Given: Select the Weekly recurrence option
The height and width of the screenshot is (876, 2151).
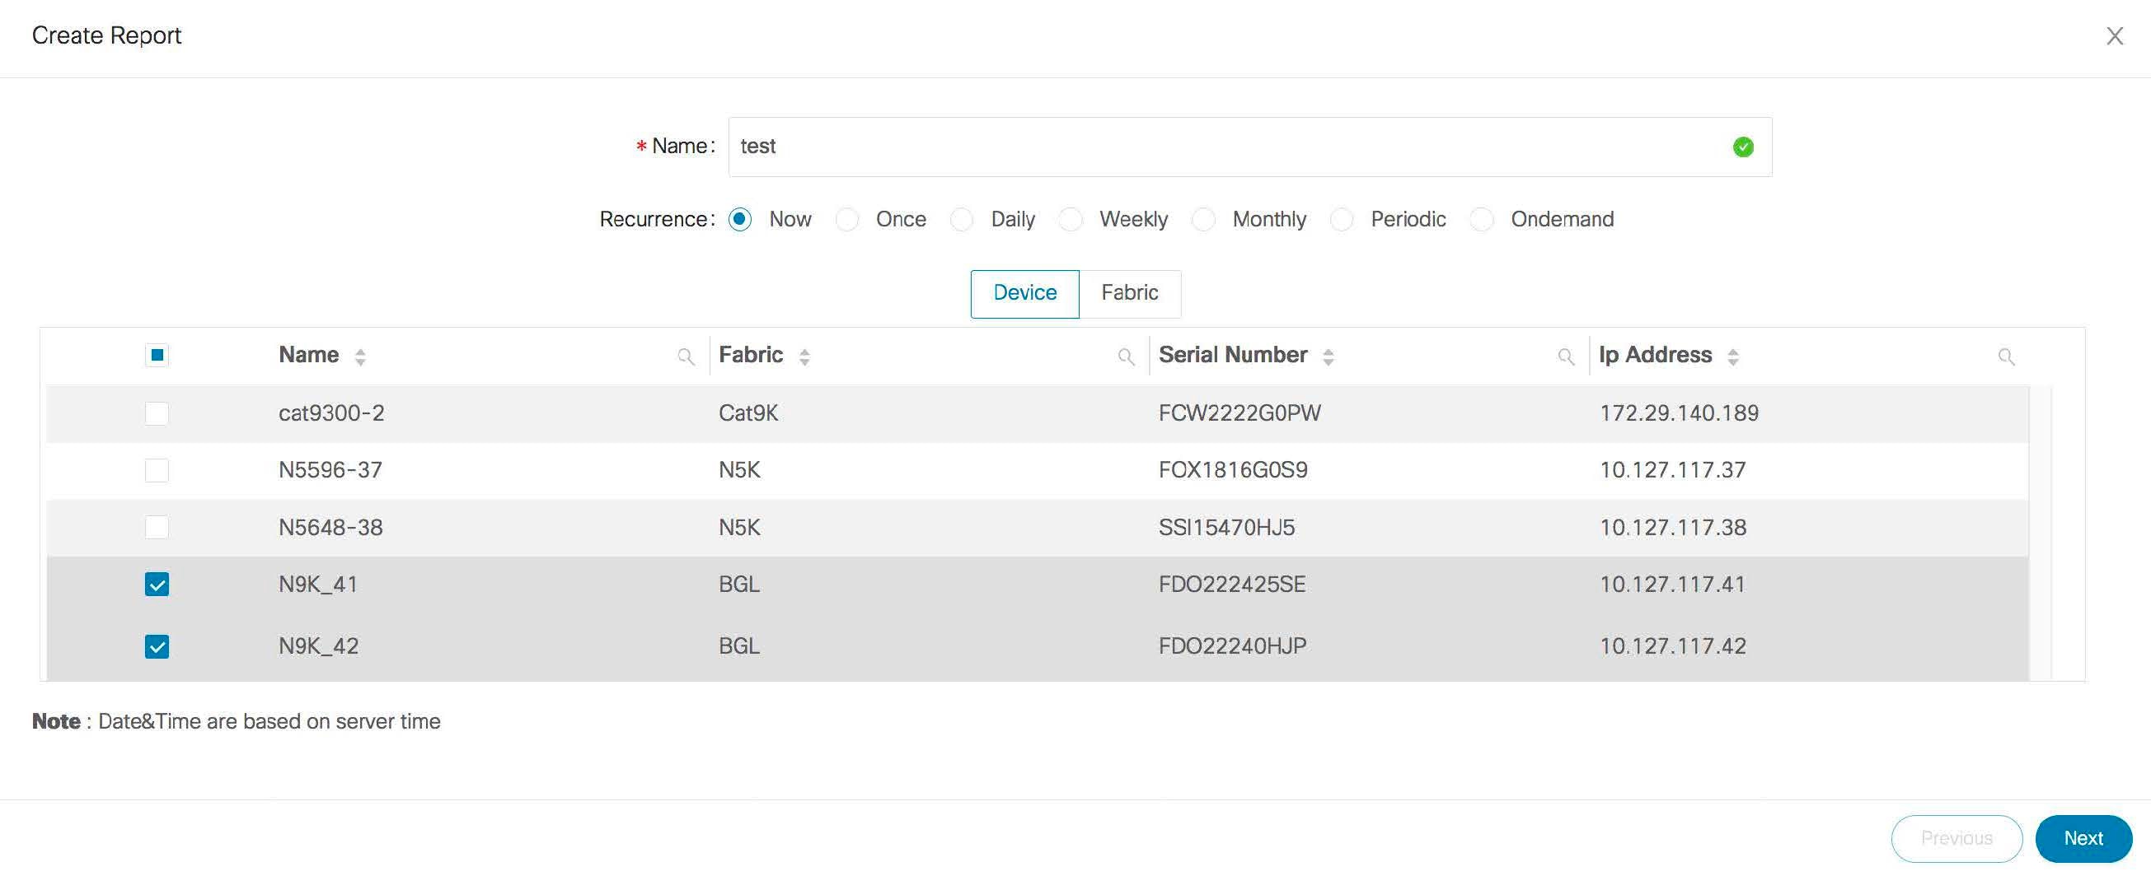Looking at the screenshot, I should pos(1070,218).
